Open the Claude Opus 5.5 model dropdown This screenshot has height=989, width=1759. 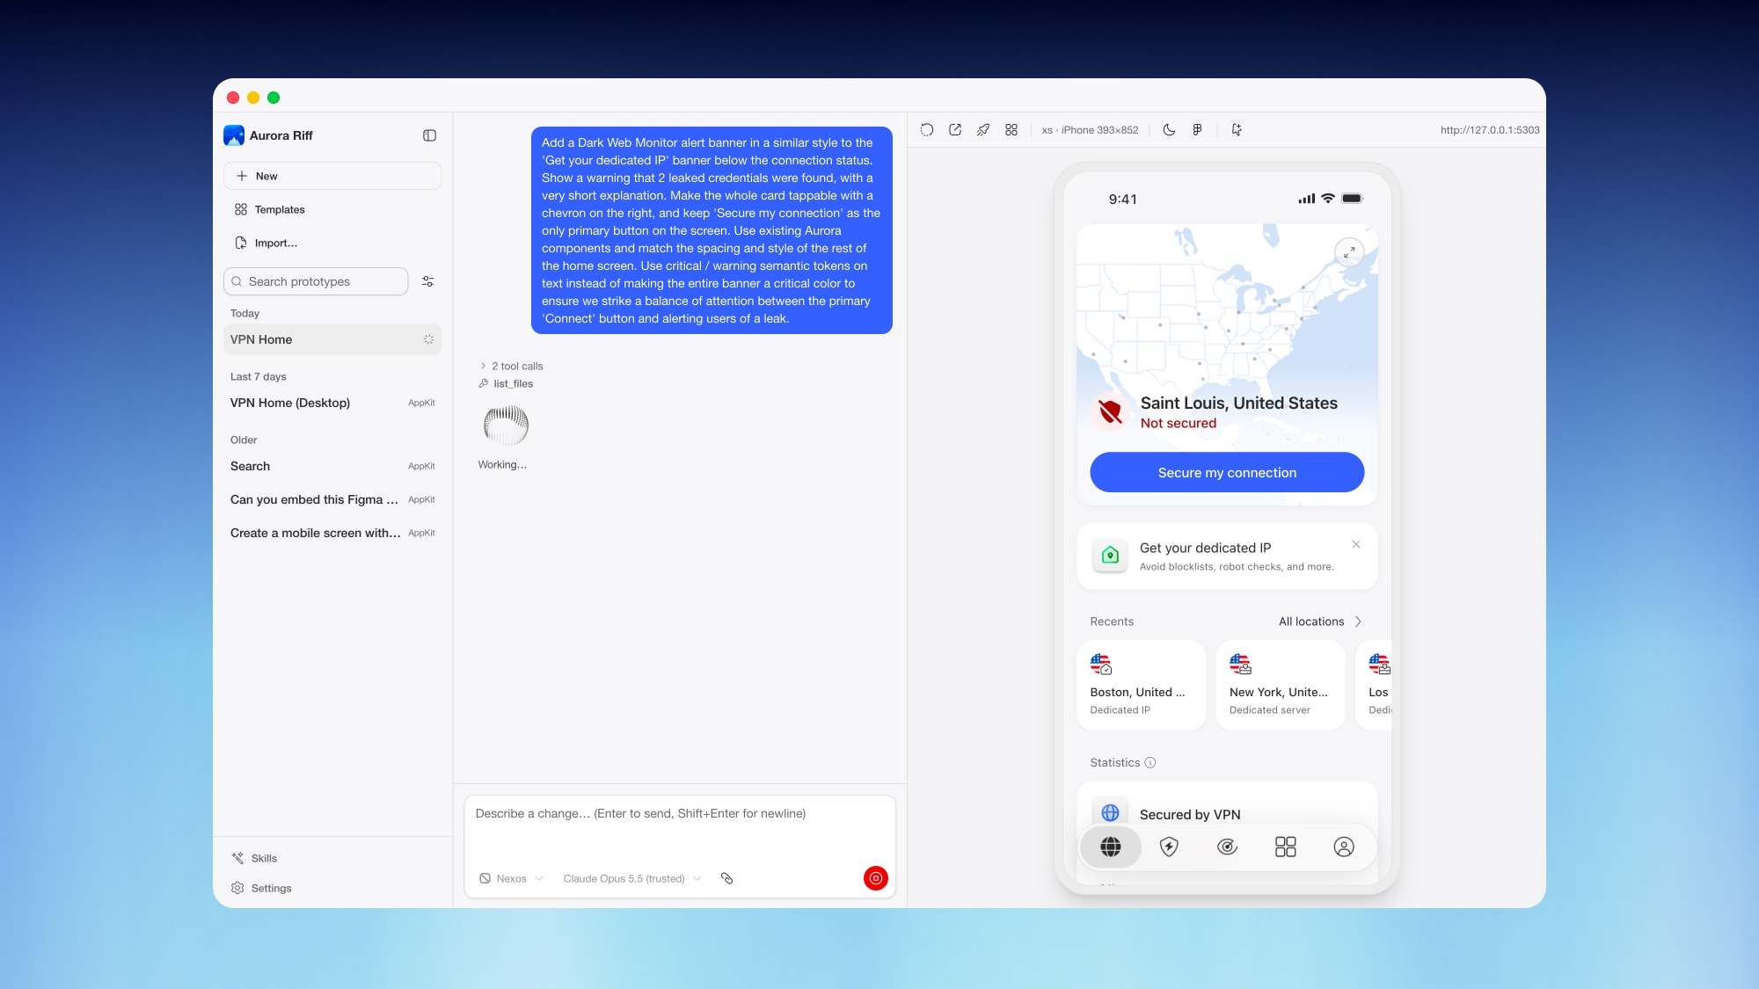[631, 878]
